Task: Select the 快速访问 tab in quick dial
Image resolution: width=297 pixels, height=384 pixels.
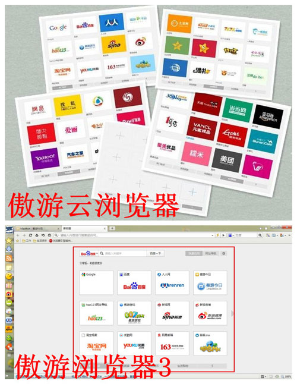Action: coord(194,253)
